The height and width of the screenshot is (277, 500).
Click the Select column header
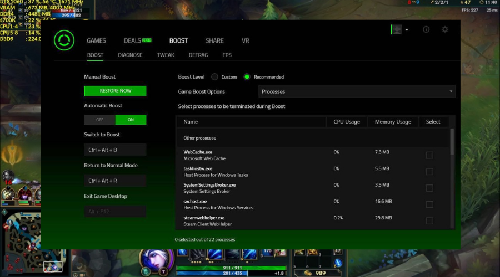(x=433, y=122)
